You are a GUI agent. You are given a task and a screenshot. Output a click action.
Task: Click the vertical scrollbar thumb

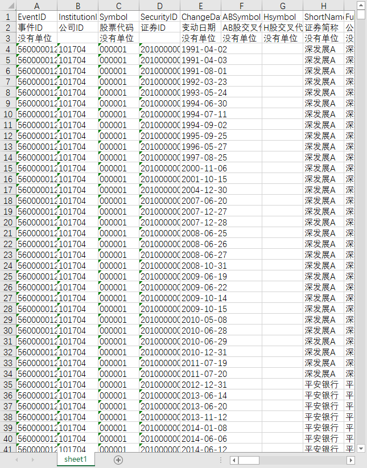click(361, 14)
